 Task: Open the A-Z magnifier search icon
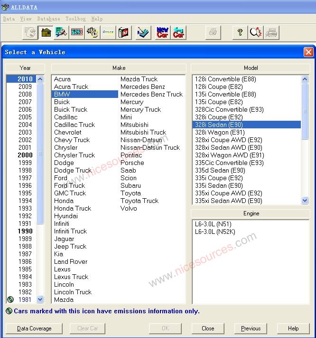[x=256, y=32]
